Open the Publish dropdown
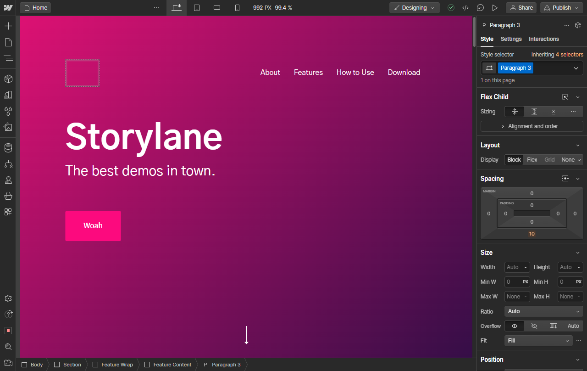This screenshot has width=587, height=371. pos(562,8)
